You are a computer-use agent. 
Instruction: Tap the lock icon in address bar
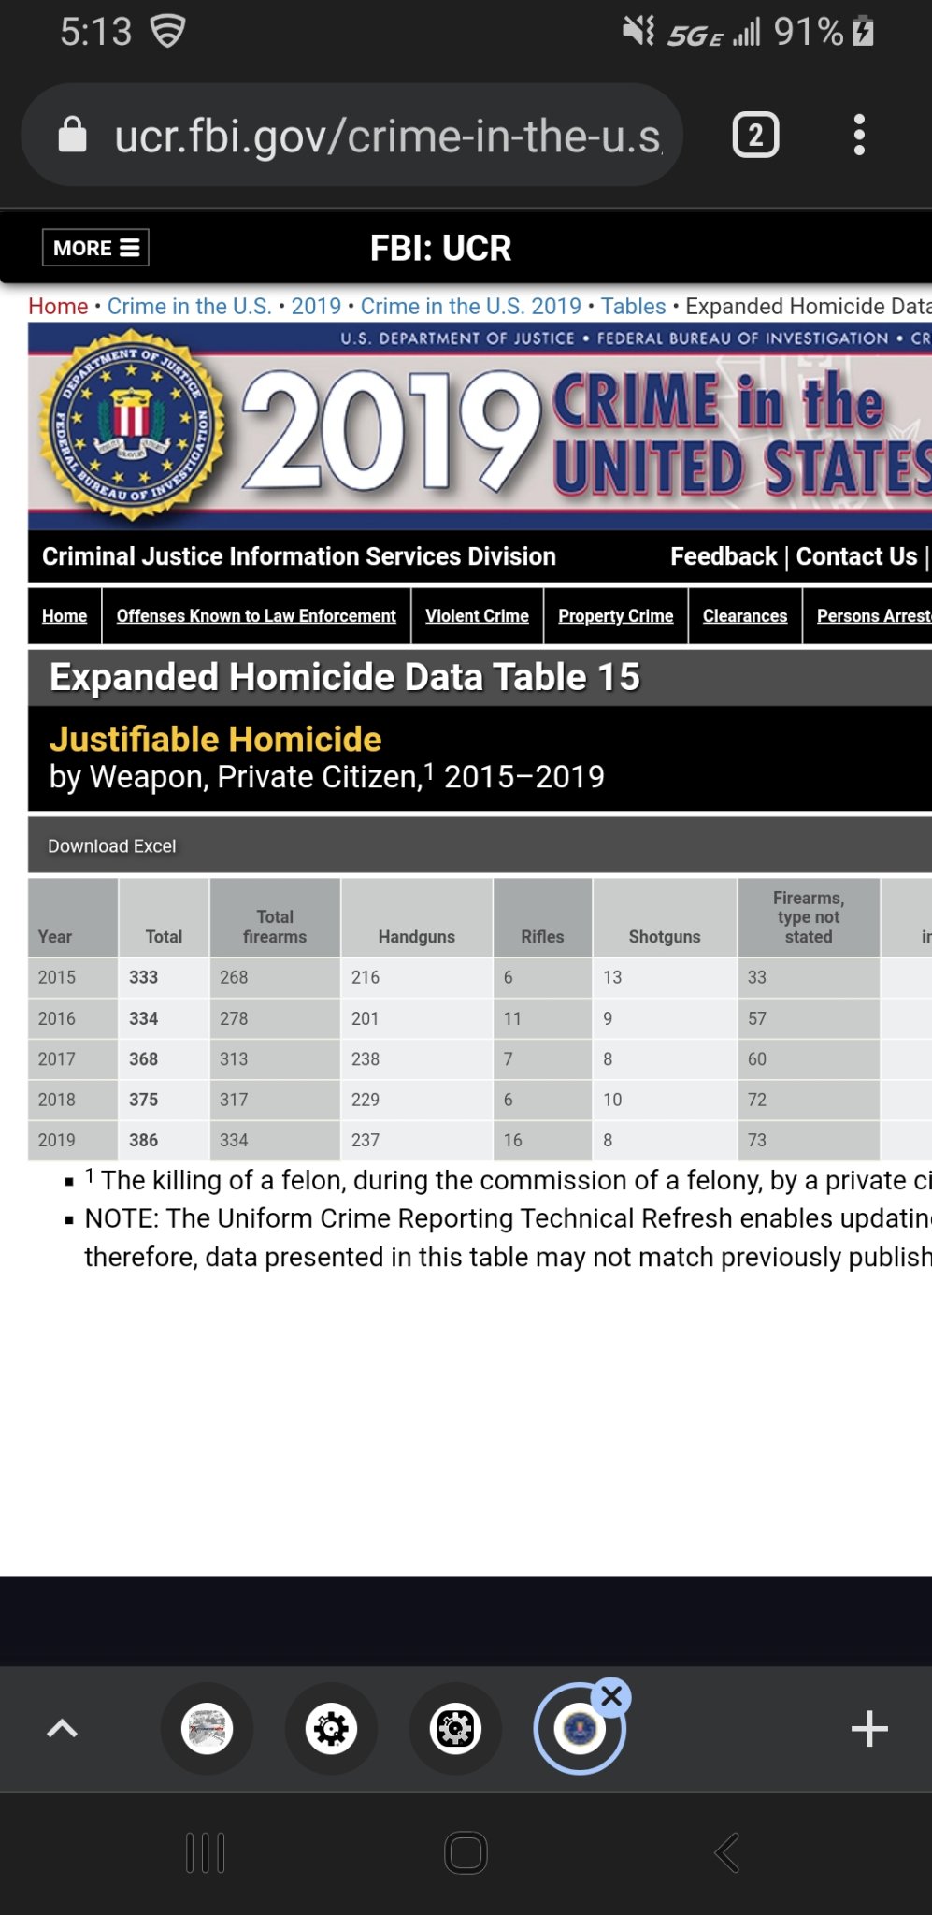pyautogui.click(x=72, y=135)
